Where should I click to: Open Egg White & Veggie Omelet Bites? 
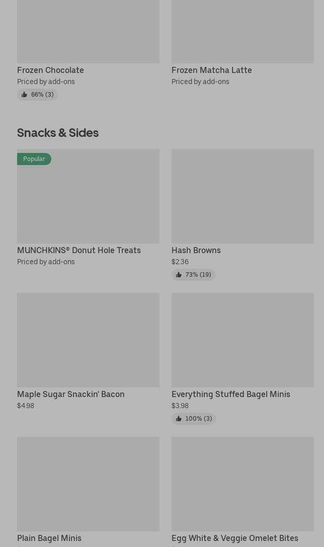pos(234,538)
